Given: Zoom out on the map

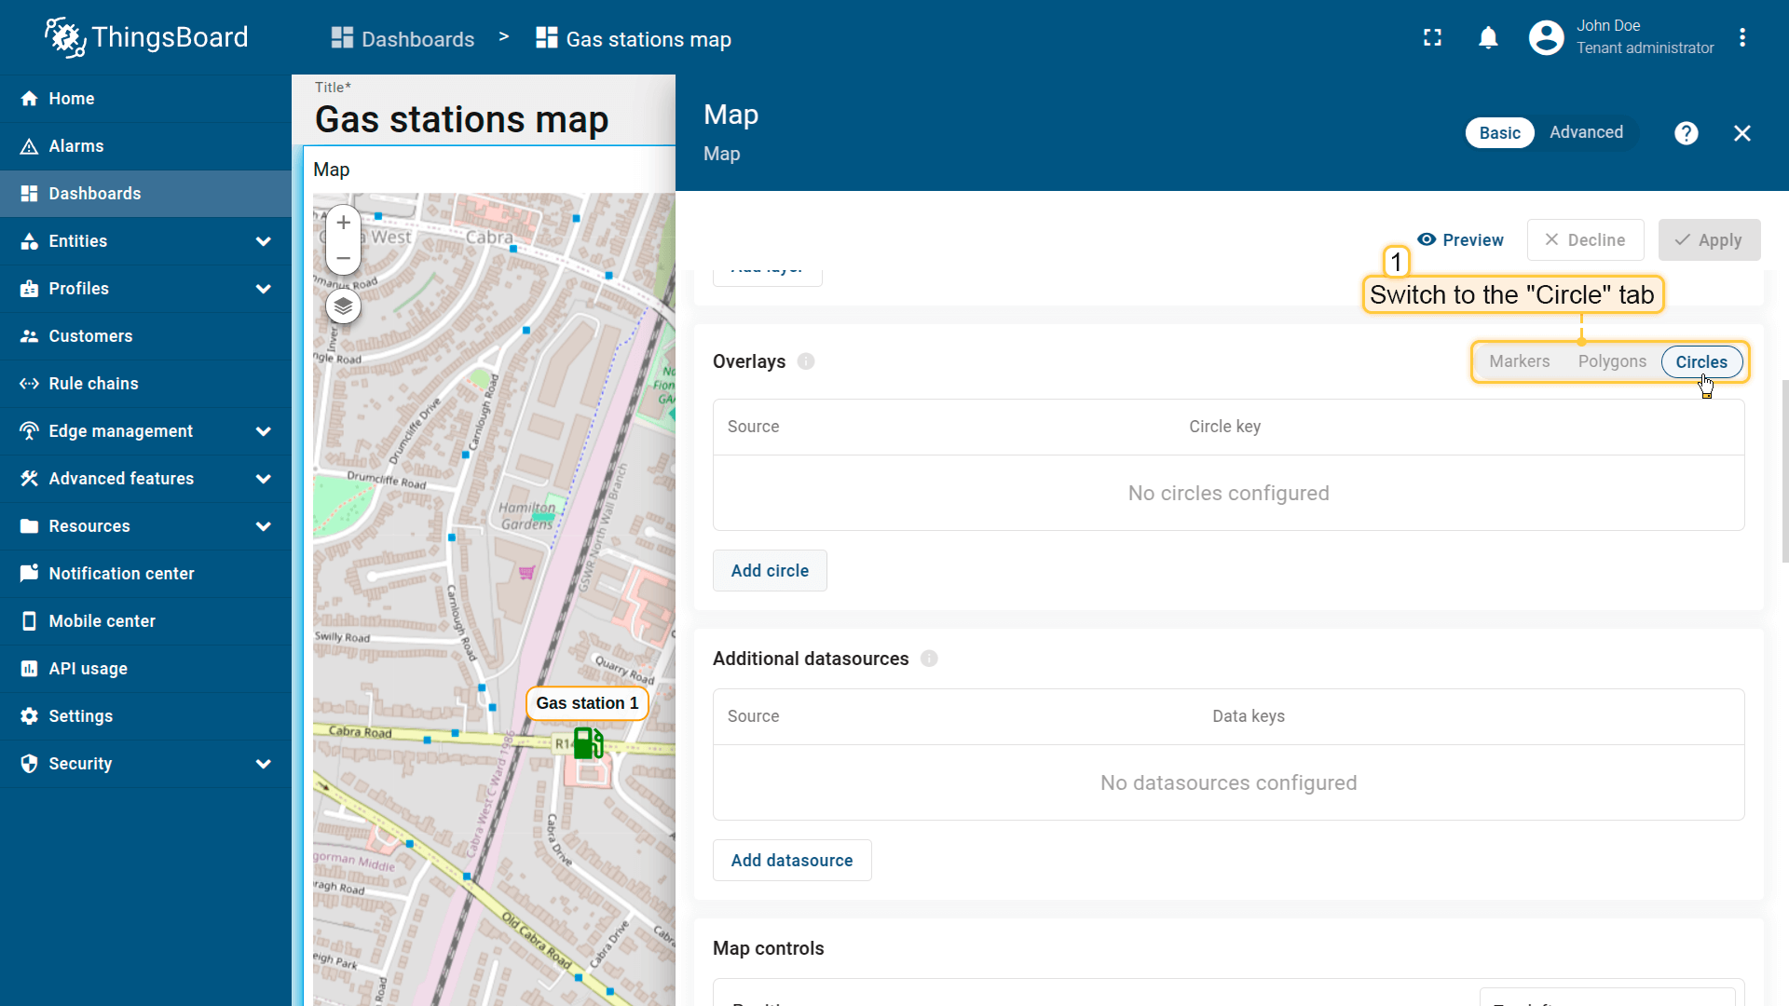Looking at the screenshot, I should point(343,258).
